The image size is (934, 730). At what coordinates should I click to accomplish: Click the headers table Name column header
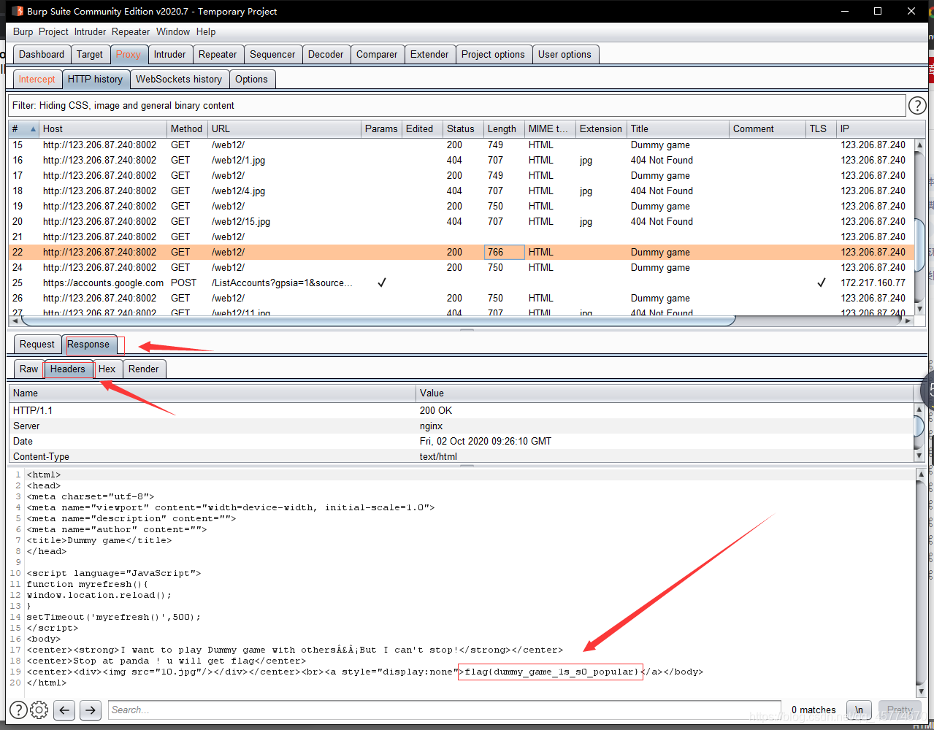click(x=213, y=393)
